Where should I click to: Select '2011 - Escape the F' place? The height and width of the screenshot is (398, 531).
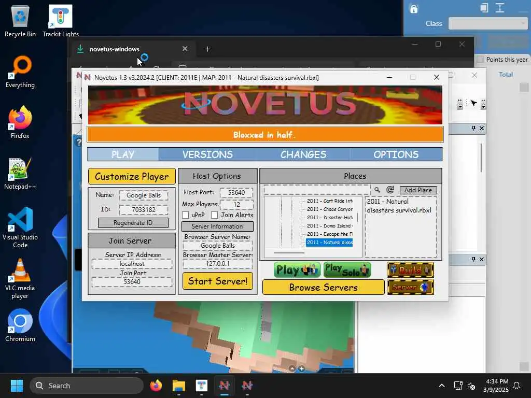pos(329,234)
